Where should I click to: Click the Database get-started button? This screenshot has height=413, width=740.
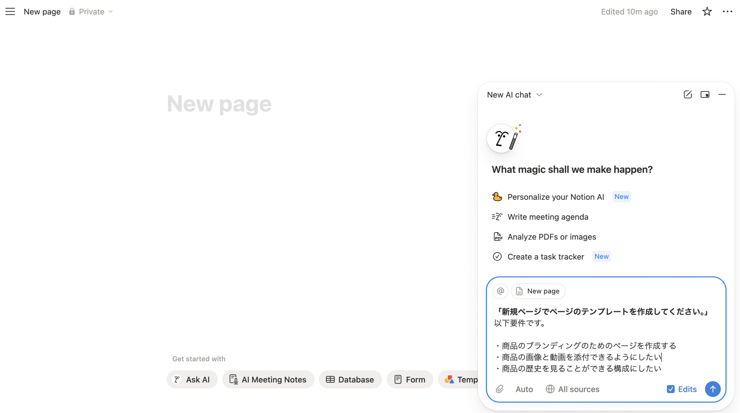(350, 380)
